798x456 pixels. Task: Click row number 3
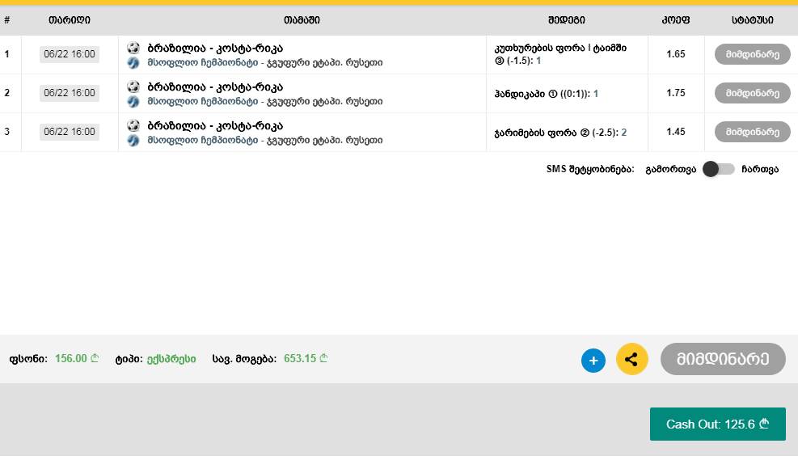6,131
